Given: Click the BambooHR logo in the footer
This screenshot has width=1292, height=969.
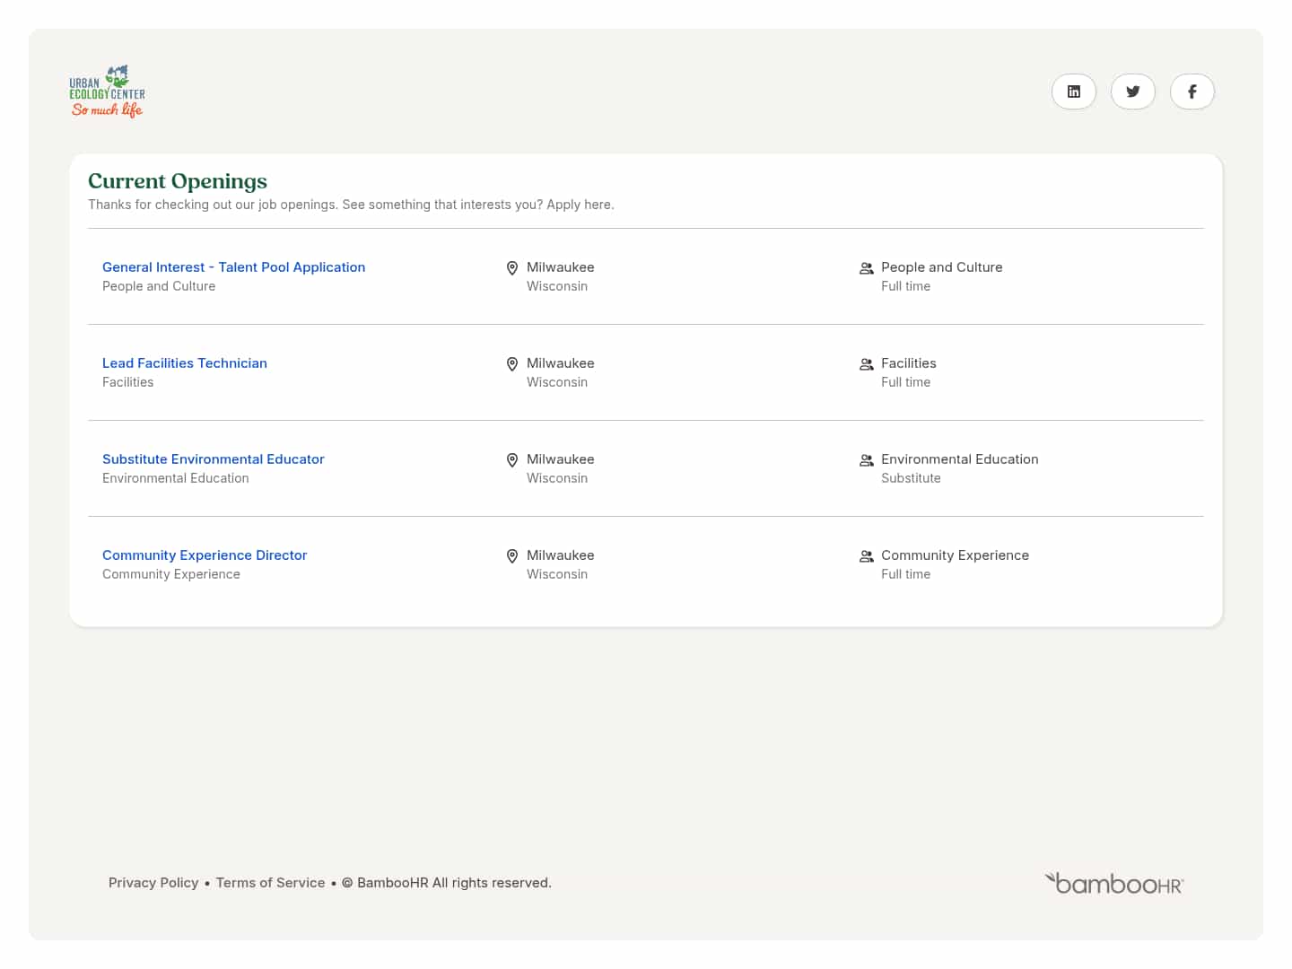Looking at the screenshot, I should tap(1114, 883).
